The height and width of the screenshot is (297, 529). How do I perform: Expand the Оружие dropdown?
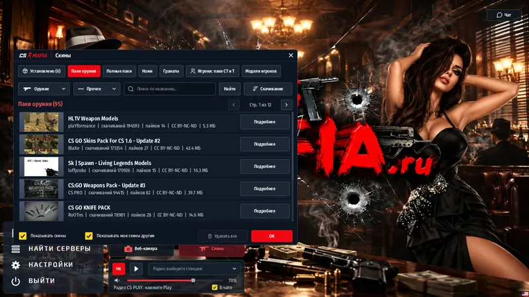click(x=44, y=89)
